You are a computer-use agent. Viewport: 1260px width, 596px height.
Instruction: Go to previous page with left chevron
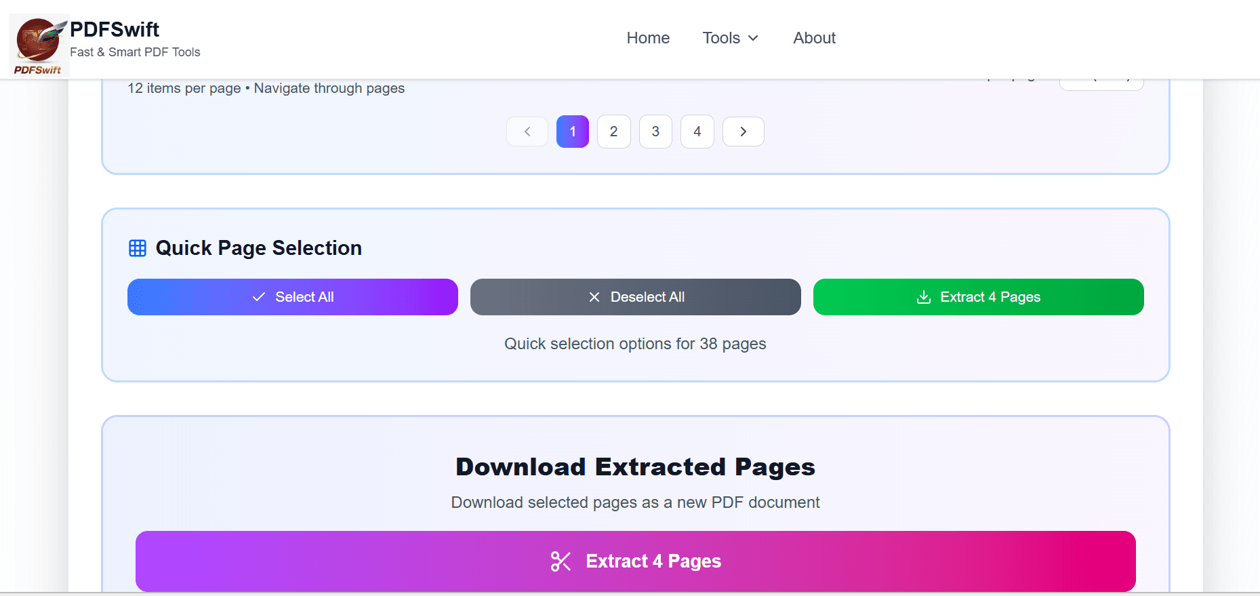(x=527, y=132)
